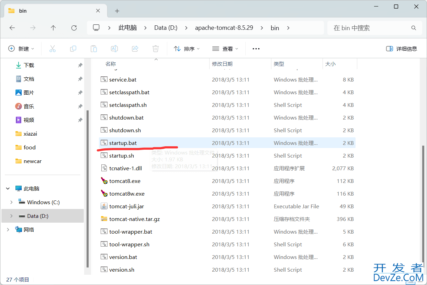Click the Rename icon in toolbar
The height and width of the screenshot is (285, 427).
pos(114,49)
